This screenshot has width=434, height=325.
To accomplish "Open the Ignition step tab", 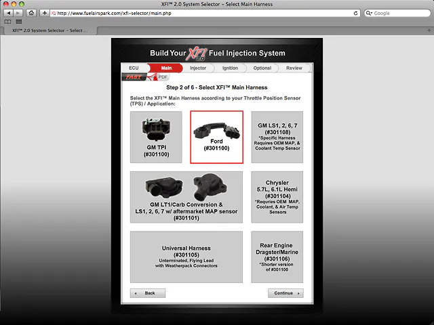I will (x=230, y=68).
